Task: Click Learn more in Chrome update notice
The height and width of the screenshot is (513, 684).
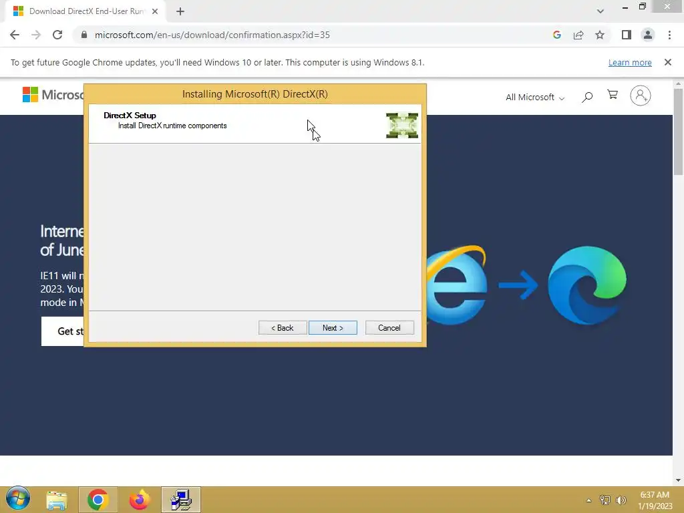Action: (x=630, y=62)
